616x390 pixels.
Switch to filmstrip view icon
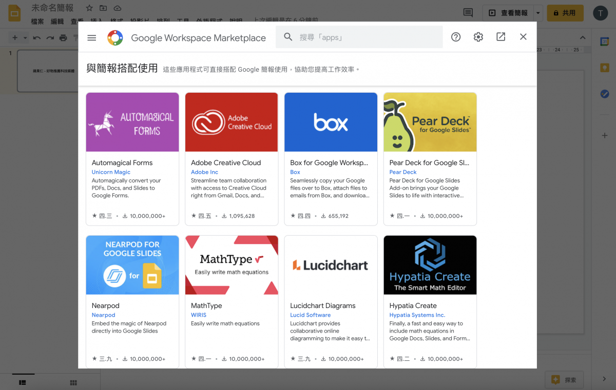point(23,382)
